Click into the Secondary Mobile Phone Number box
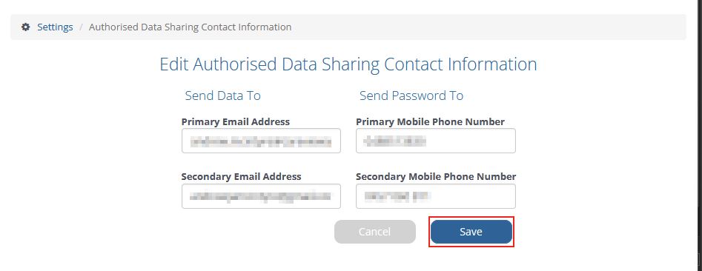The image size is (702, 271). point(436,196)
